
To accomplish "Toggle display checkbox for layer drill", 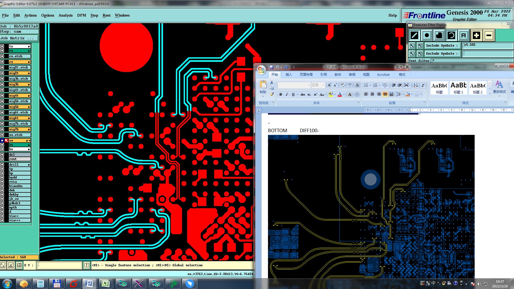I will click(2, 165).
